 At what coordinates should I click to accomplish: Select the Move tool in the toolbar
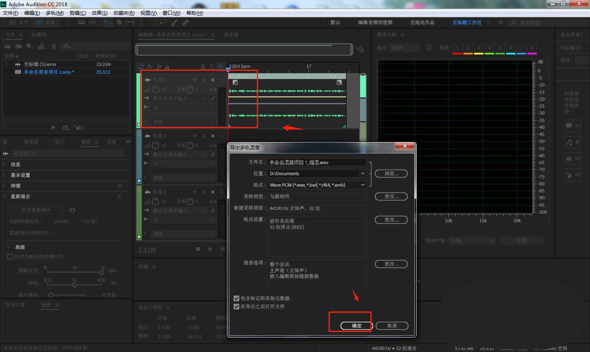tap(108, 22)
